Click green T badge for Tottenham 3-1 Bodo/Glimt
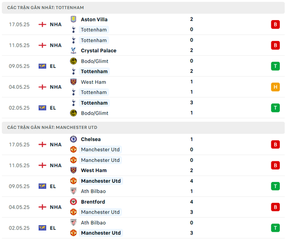The width and height of the screenshot is (287, 243). (x=275, y=107)
